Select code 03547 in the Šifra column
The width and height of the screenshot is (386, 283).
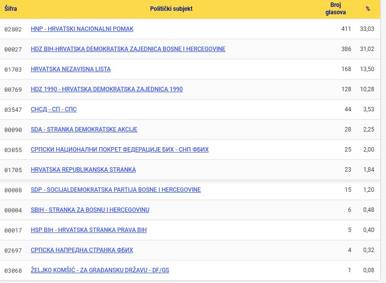pyautogui.click(x=13, y=109)
